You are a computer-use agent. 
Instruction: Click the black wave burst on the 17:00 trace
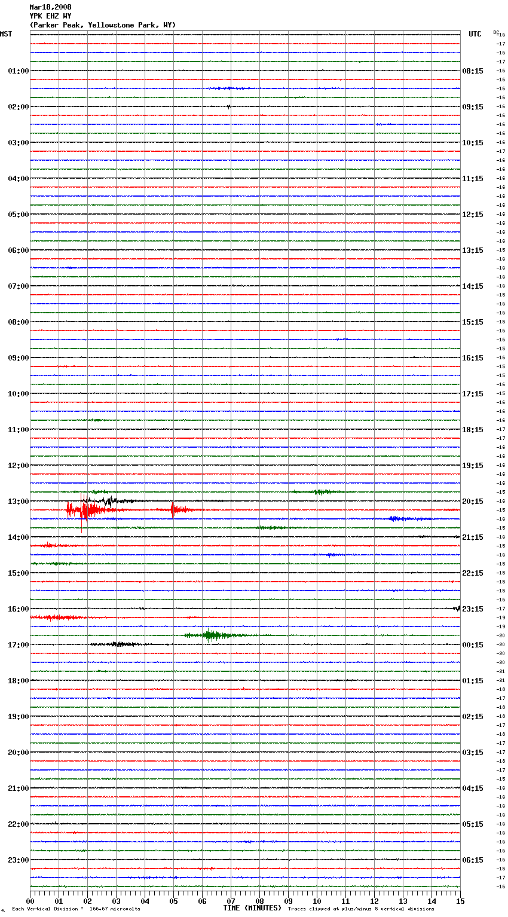click(x=118, y=644)
